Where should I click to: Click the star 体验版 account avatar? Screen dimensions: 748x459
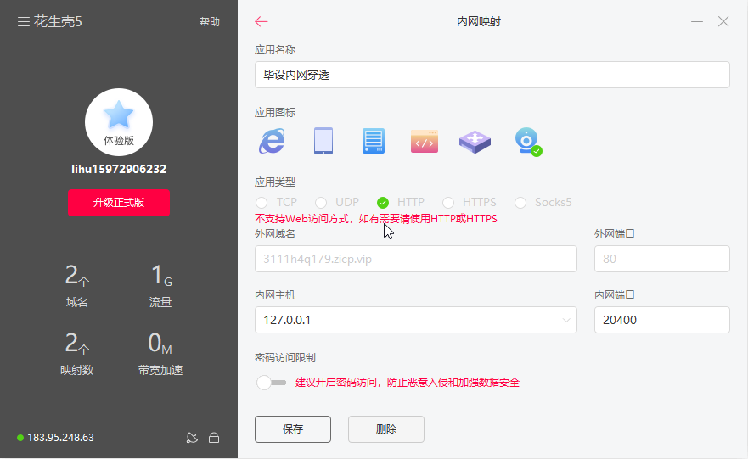tap(119, 122)
